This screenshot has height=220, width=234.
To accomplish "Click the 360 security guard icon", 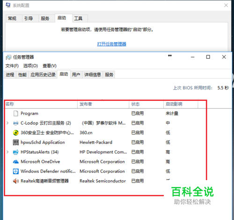I will (x=15, y=133).
